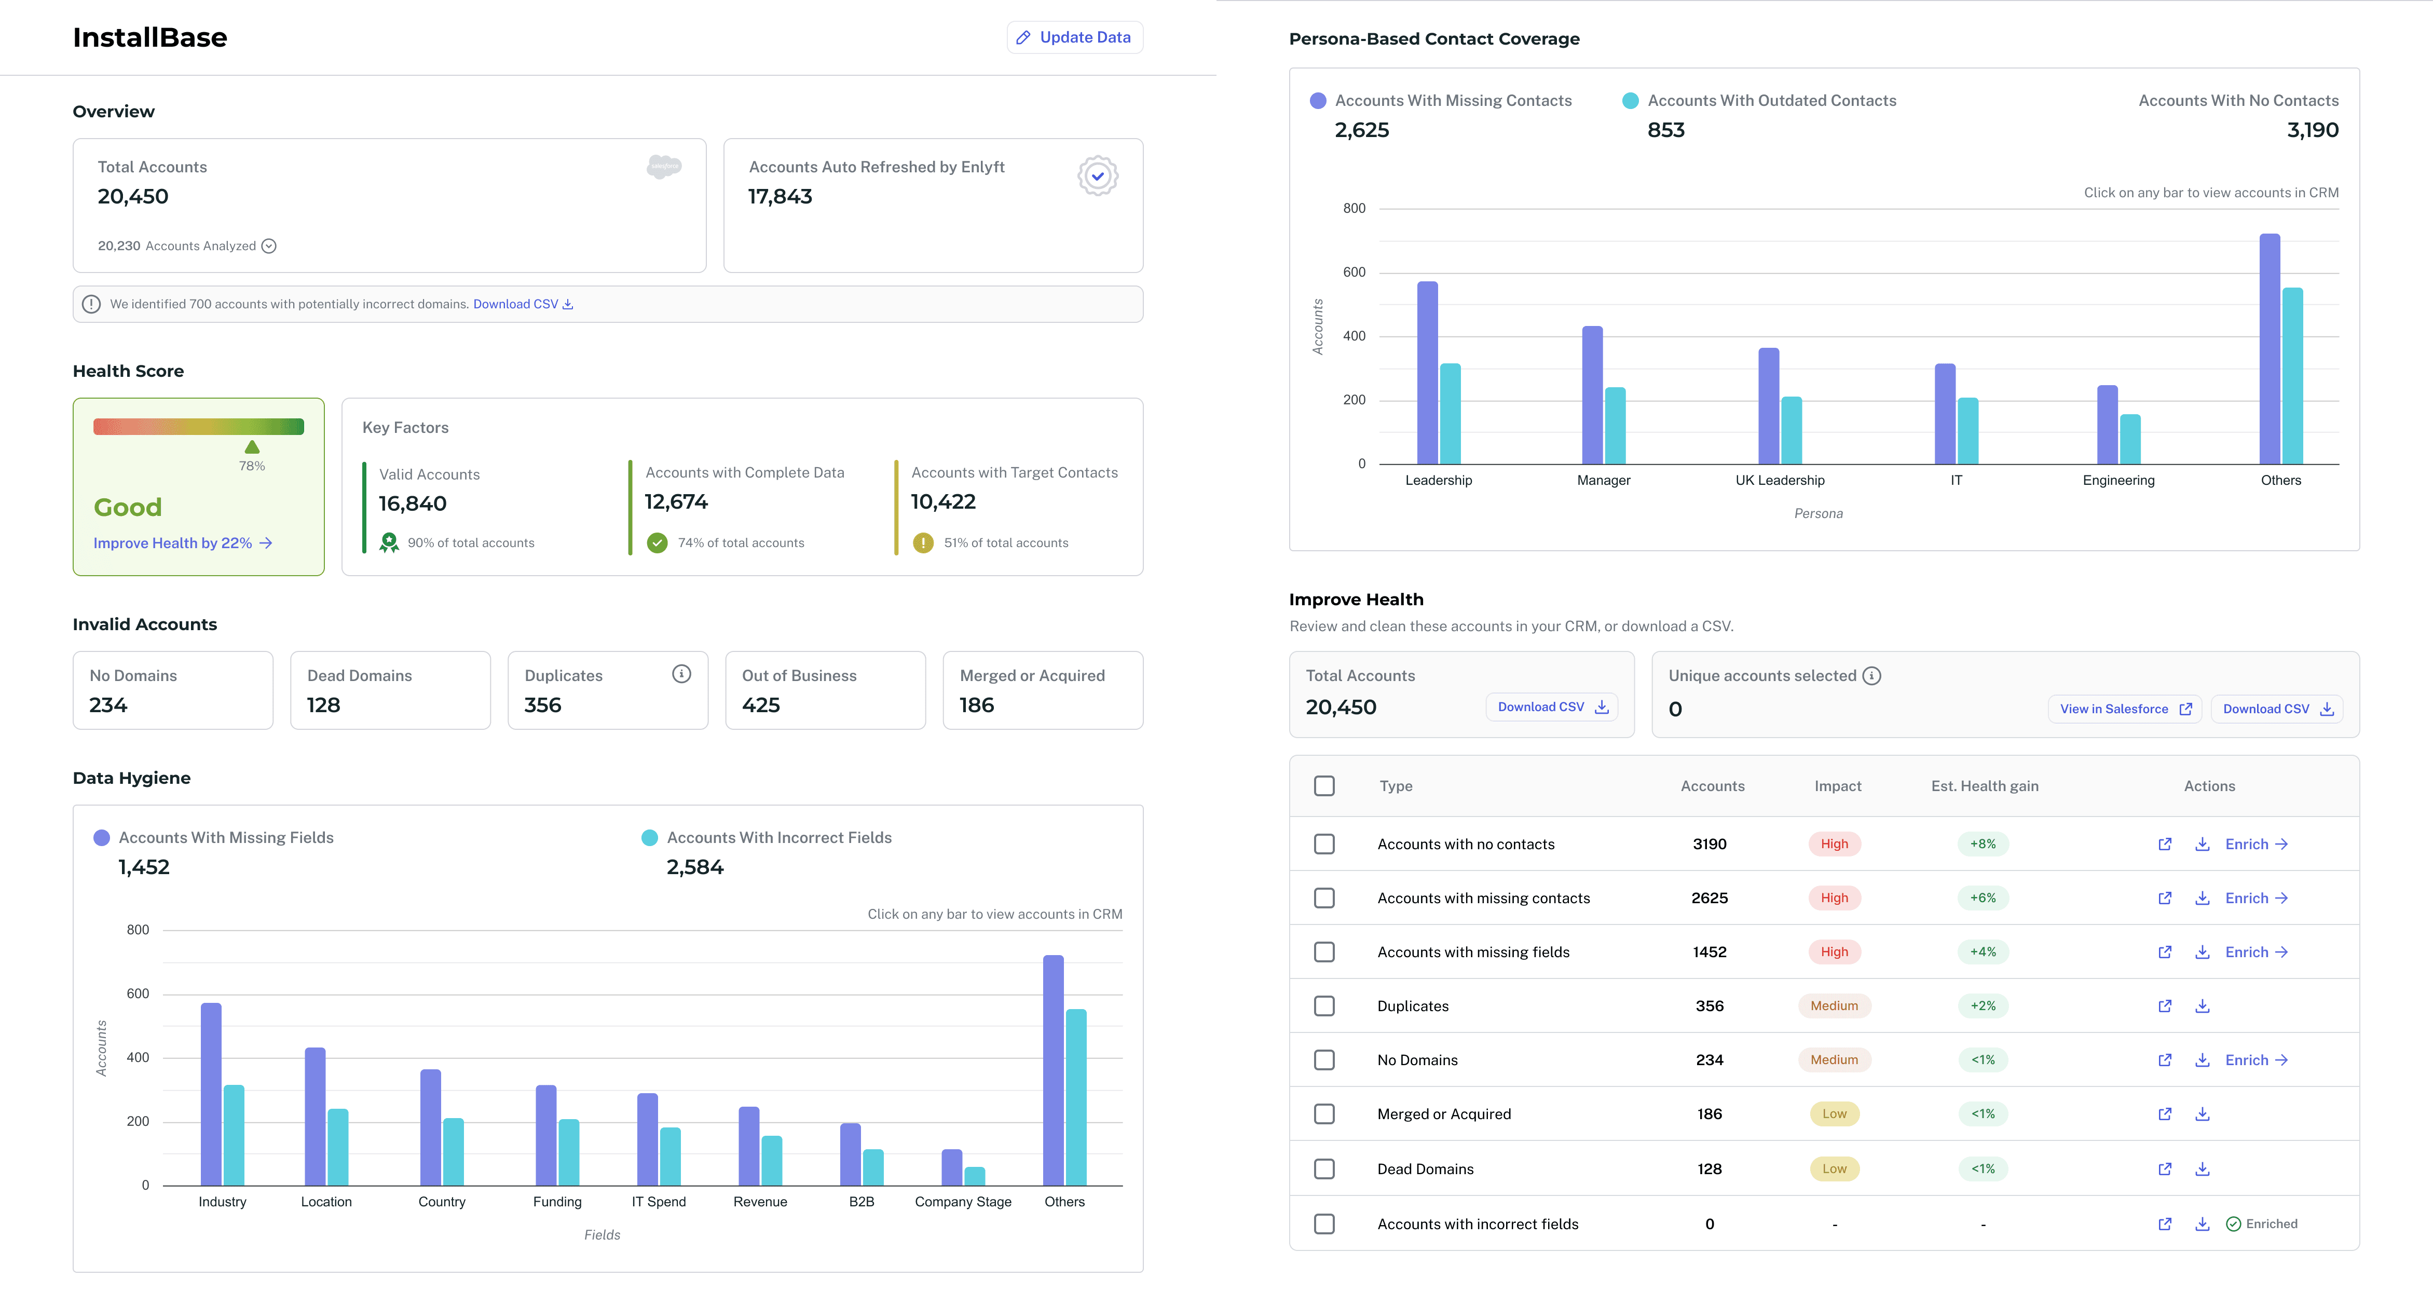Open Improve Health by 22% link
Viewport: 2433px width, 1306px height.
click(182, 543)
